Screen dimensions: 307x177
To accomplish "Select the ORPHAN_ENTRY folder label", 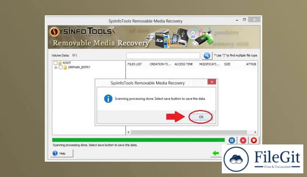I will point(79,67).
